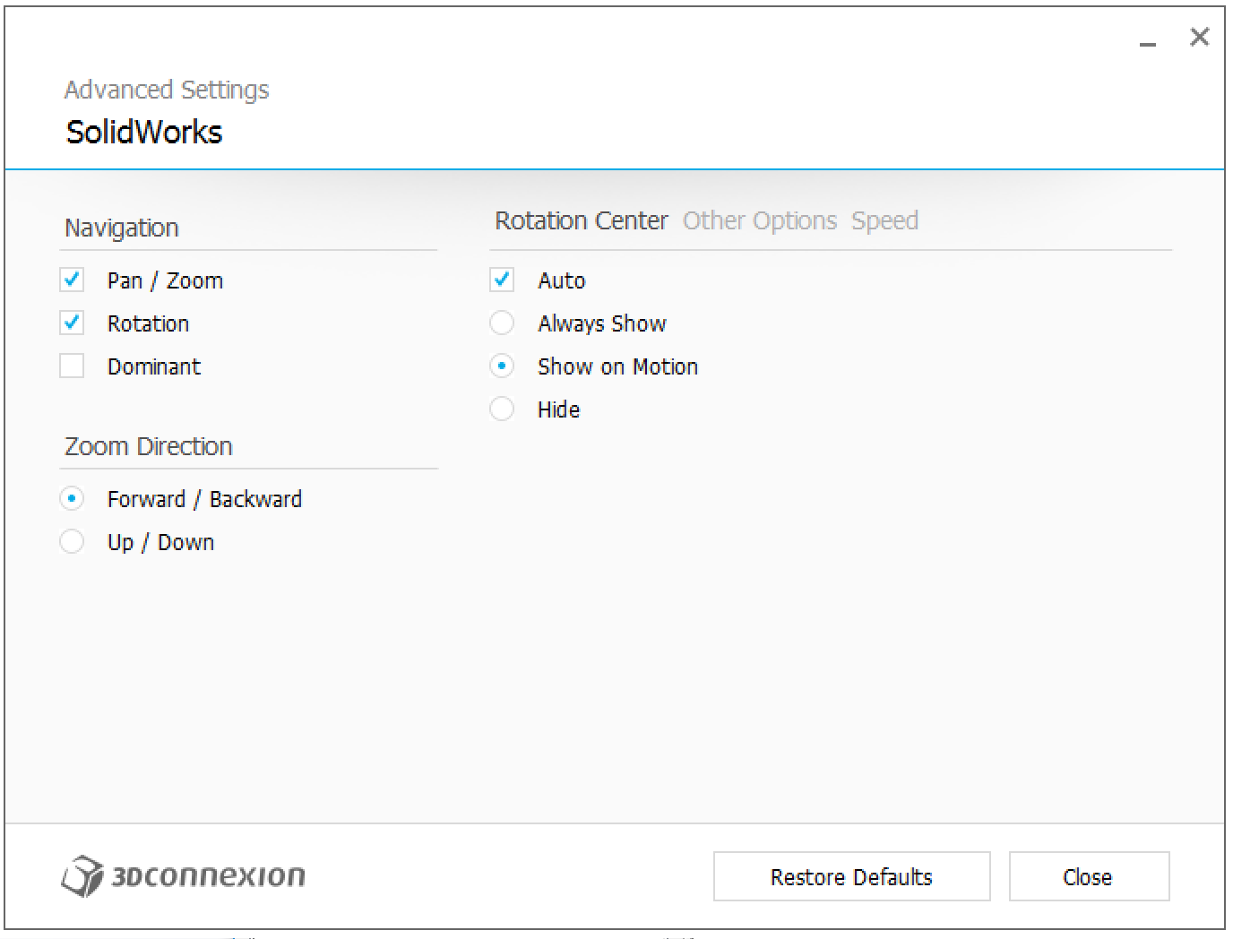Image resolution: width=1233 pixels, height=939 pixels.
Task: Toggle the Rotation navigation checkbox
Action: [72, 323]
